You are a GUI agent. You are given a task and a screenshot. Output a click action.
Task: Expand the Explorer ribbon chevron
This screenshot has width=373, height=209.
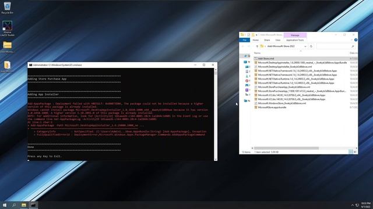[351, 40]
